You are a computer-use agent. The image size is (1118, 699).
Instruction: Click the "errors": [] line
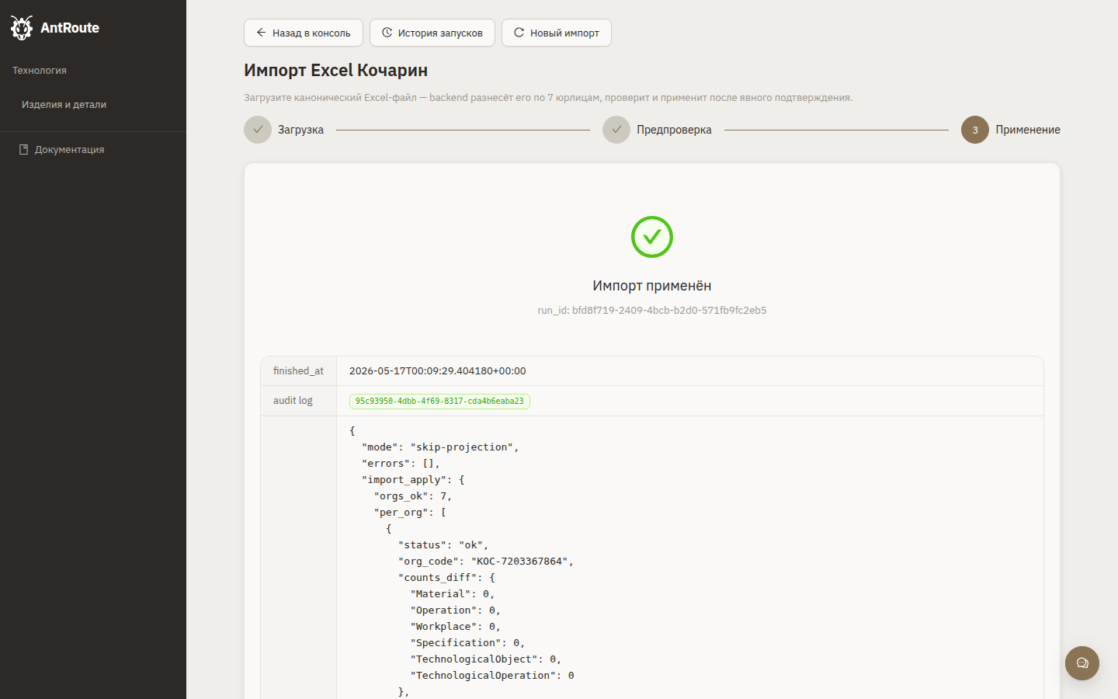[x=401, y=464]
